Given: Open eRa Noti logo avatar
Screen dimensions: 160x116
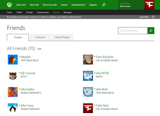Looking at the screenshot, I should (x=88, y=92).
